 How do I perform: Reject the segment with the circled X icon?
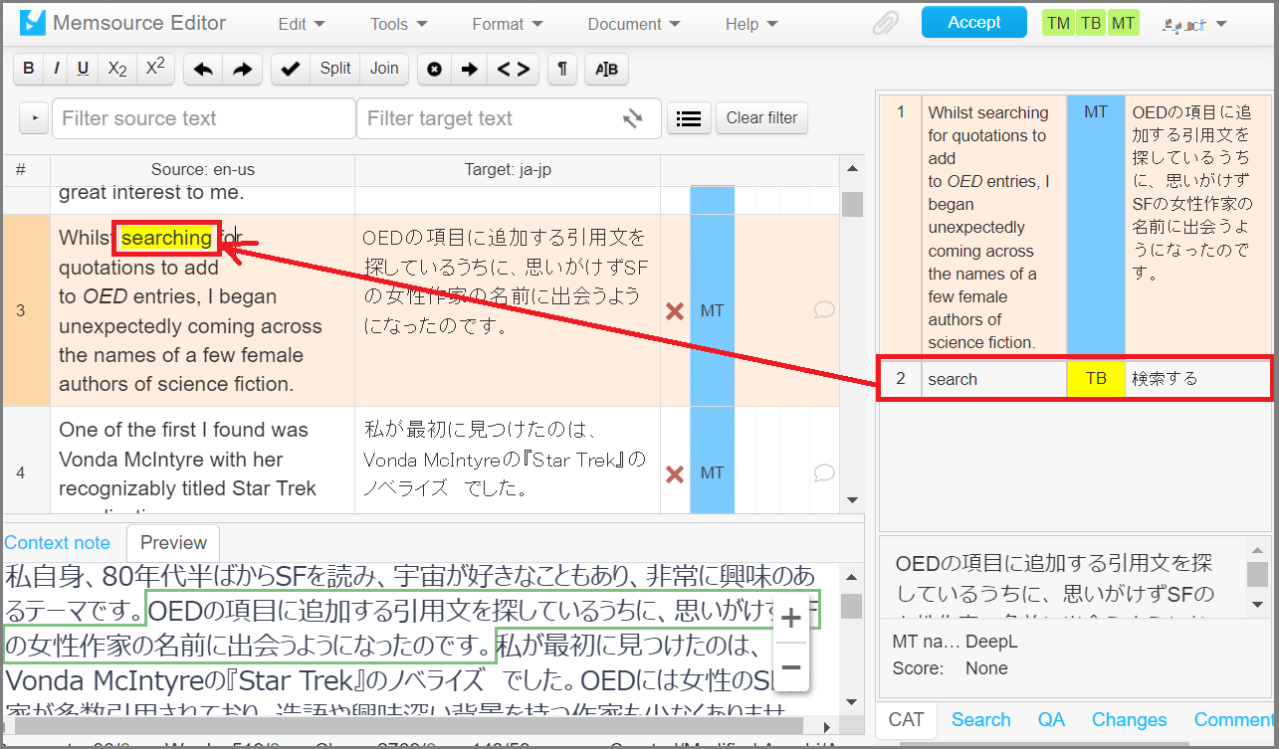pyautogui.click(x=434, y=69)
